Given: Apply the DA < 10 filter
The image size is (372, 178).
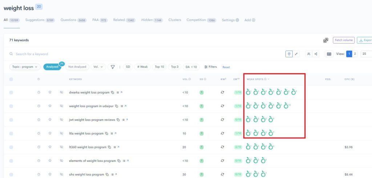Looking at the screenshot, I should point(191,67).
